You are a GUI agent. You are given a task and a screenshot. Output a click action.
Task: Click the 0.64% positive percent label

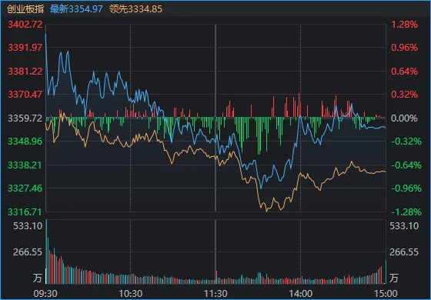click(x=404, y=72)
